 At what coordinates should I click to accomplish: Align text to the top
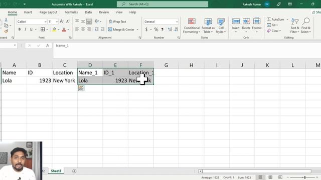coord(77,21)
